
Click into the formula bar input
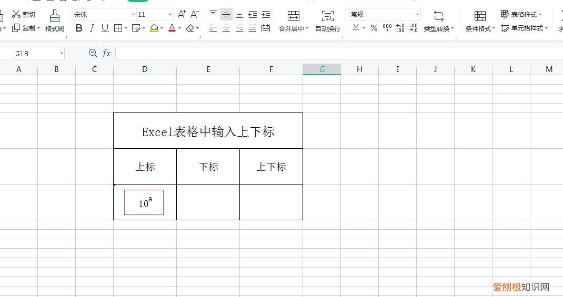click(339, 53)
